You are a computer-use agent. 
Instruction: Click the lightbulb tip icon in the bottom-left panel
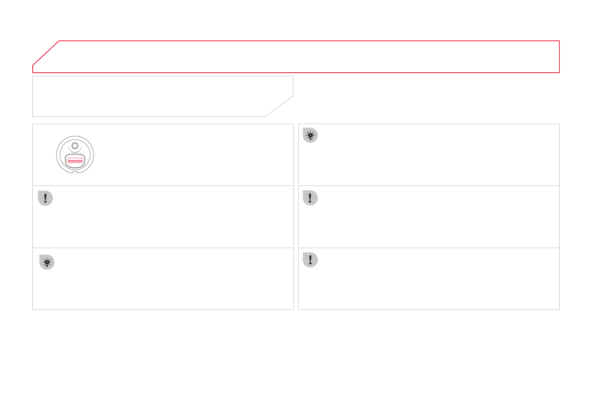[47, 262]
